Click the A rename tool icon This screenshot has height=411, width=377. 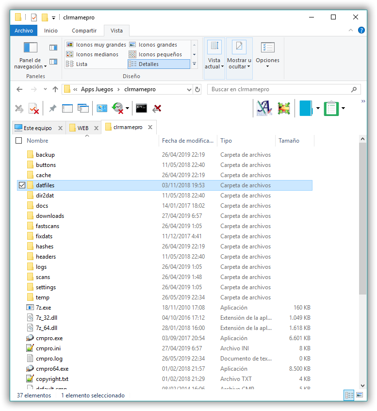coord(264,108)
